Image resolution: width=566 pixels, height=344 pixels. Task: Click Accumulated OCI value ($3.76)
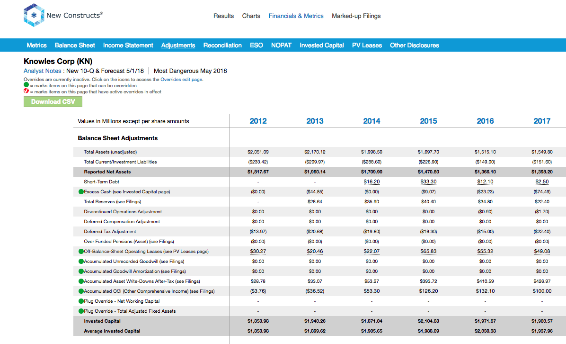(258, 291)
